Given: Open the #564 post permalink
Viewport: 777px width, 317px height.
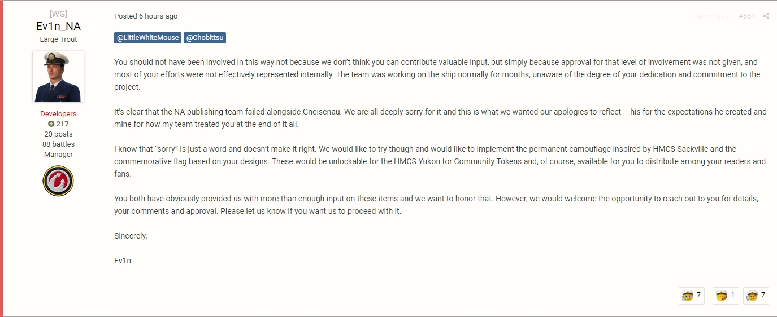Looking at the screenshot, I should click(x=746, y=16).
